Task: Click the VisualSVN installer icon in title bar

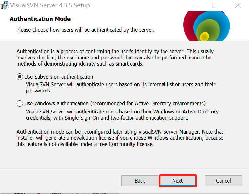Action: tap(5, 5)
